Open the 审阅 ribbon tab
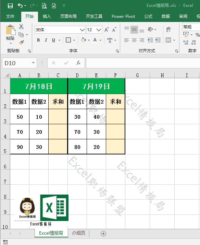 pyautogui.click(x=183, y=16)
